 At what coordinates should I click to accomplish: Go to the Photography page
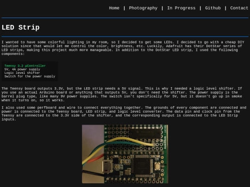point(143,8)
